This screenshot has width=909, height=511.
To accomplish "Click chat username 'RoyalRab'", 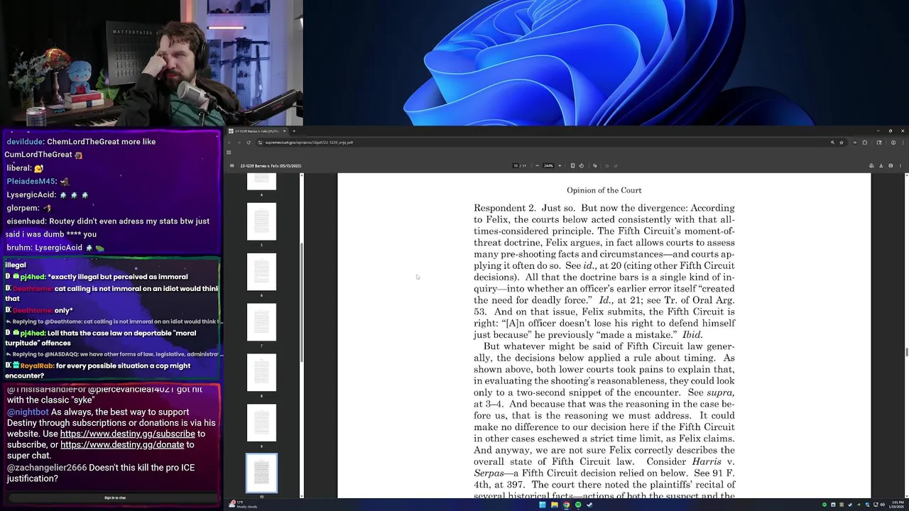I will [36, 366].
